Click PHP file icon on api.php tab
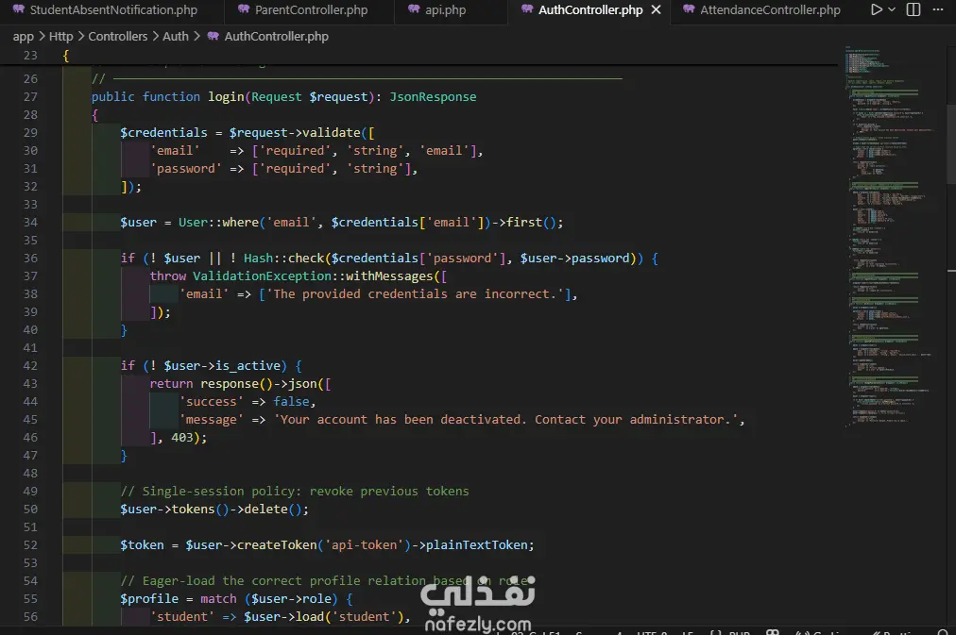Image resolution: width=956 pixels, height=635 pixels. pyautogui.click(x=414, y=9)
